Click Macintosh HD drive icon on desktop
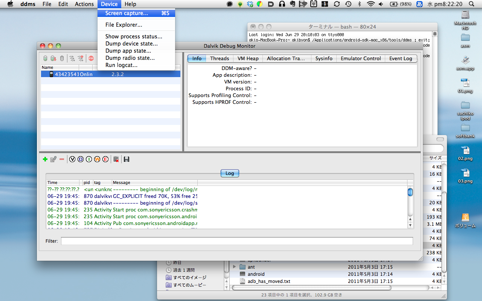Image resolution: width=482 pixels, height=301 pixels. pos(465,20)
